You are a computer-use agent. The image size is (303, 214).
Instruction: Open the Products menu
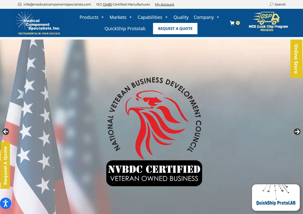click(x=89, y=17)
